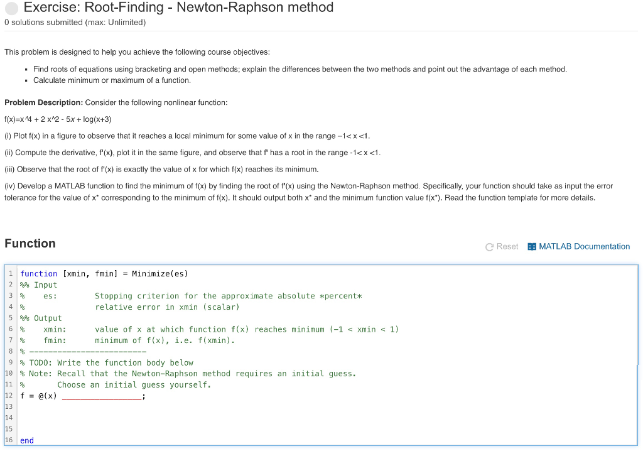Image resolution: width=643 pixels, height=451 pixels.
Task: Click line number 12 in the editor gutter
Action: 8,396
